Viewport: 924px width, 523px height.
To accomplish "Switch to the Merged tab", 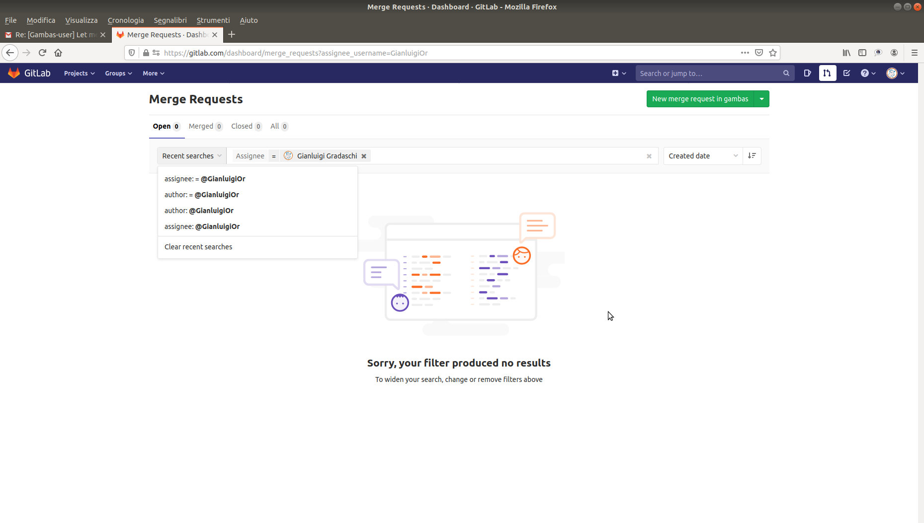I will coord(205,126).
